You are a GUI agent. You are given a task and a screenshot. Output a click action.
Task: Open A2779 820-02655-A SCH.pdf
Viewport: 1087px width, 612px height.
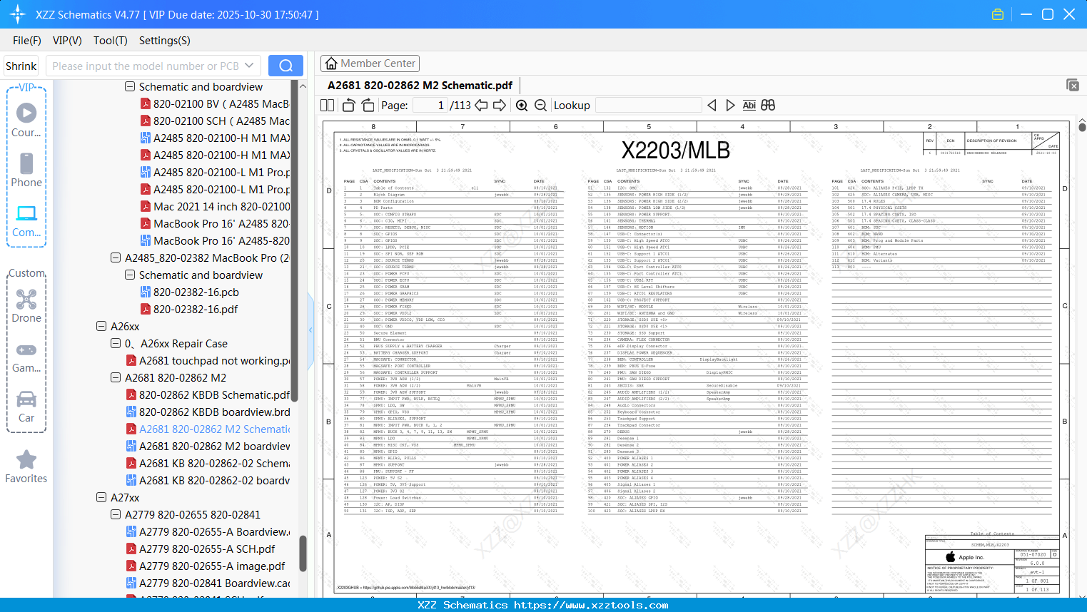201,549
